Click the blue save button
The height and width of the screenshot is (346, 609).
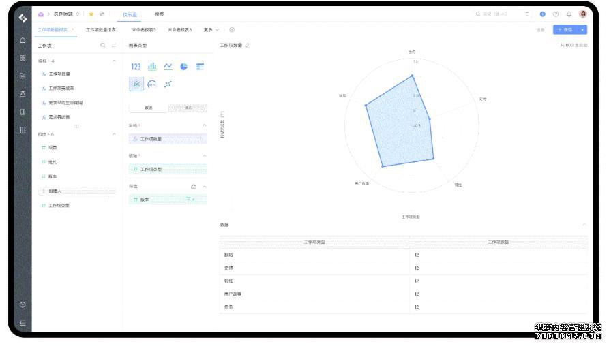click(565, 29)
